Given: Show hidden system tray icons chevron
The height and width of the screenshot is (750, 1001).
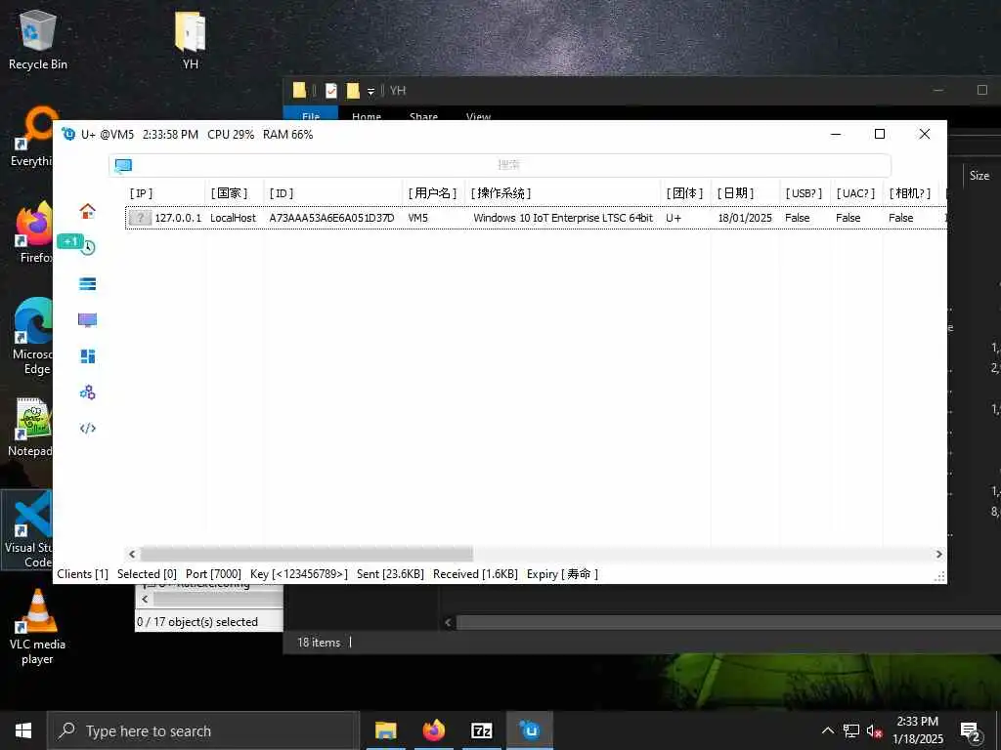Looking at the screenshot, I should click(x=827, y=730).
